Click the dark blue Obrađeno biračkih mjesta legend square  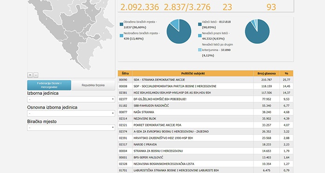point(121,25)
